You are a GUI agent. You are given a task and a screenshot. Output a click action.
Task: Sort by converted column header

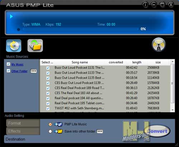[116, 62]
